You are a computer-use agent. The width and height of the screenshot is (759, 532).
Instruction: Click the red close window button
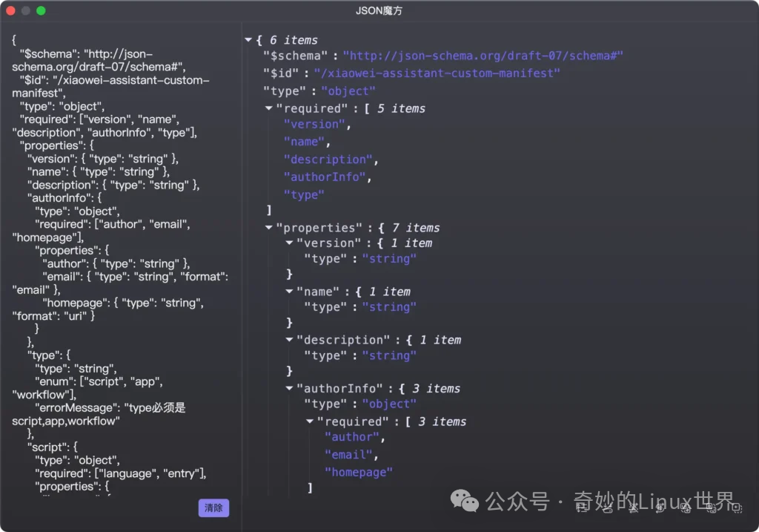10,10
